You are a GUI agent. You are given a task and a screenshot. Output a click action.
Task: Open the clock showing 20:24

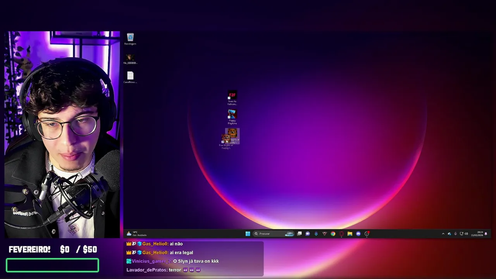pos(477,234)
